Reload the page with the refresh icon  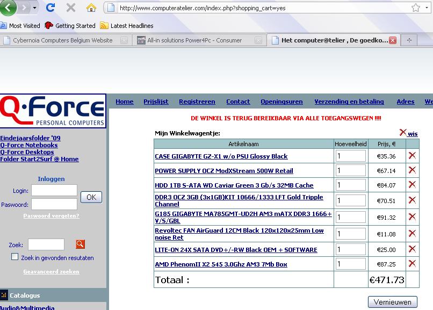pyautogui.click(x=50, y=8)
